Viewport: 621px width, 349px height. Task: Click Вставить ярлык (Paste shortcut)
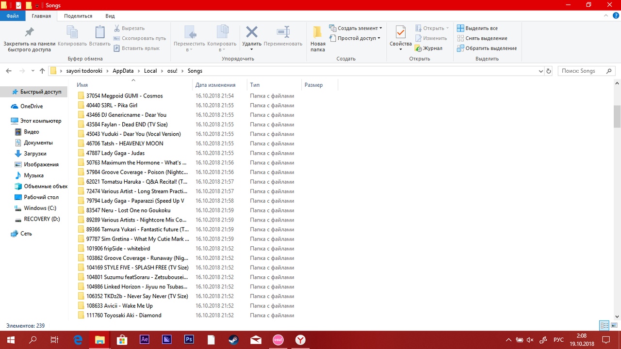[136, 48]
